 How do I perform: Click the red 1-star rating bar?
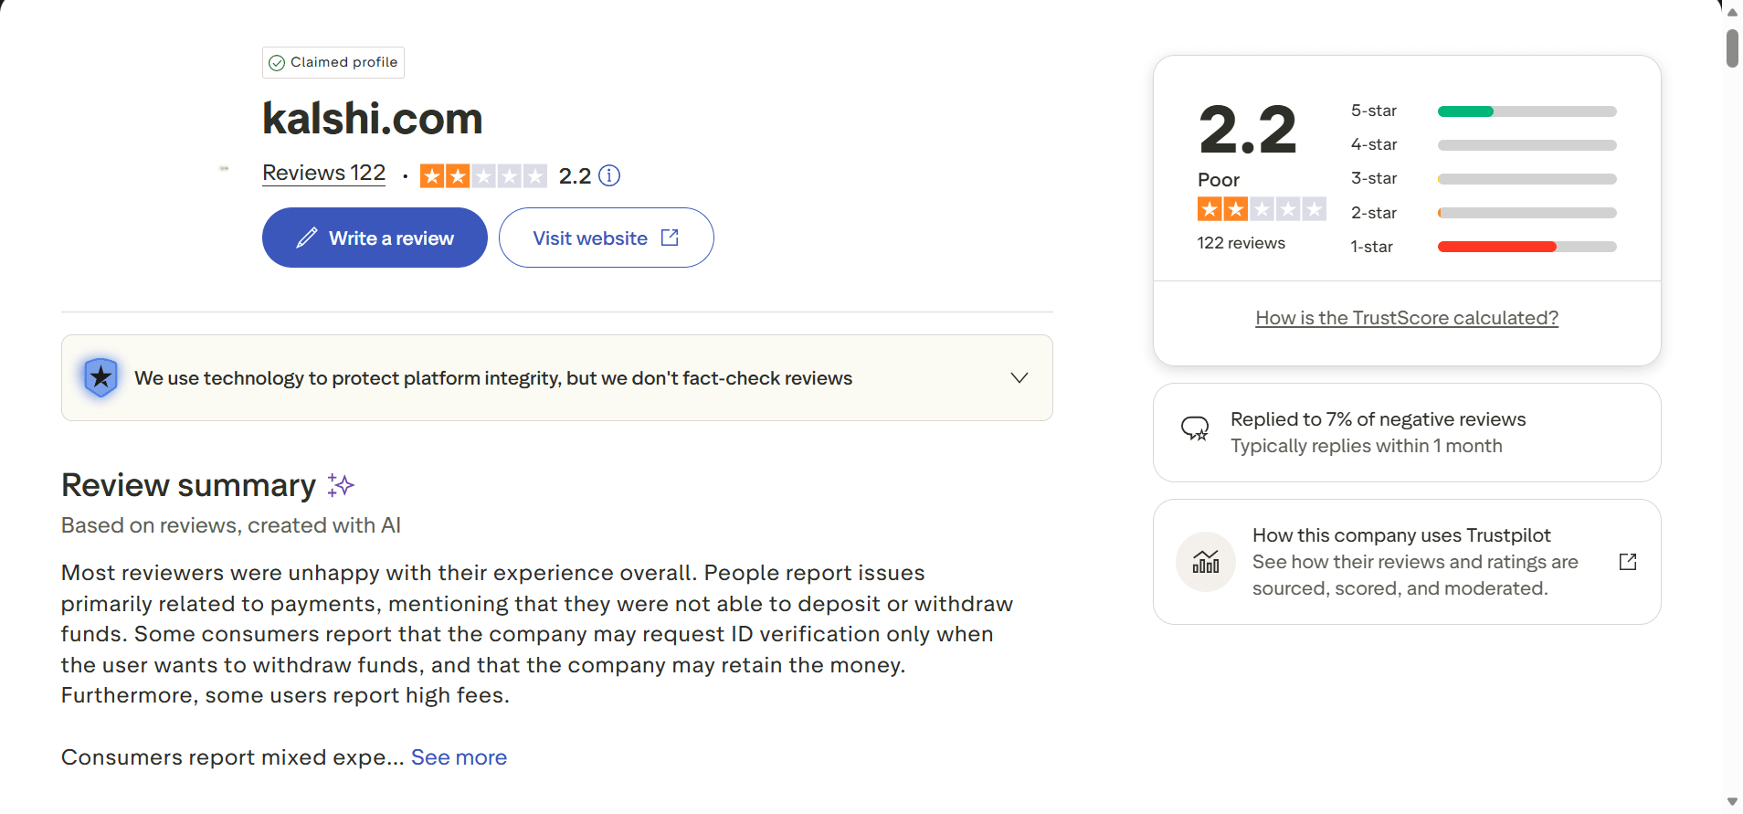point(1496,247)
